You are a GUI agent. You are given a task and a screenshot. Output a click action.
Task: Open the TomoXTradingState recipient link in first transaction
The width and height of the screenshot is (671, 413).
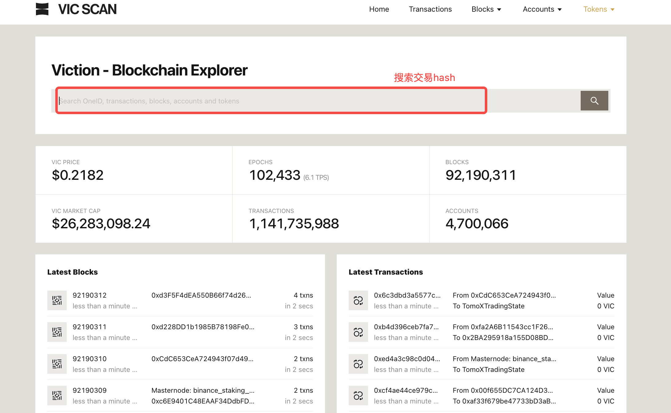click(x=493, y=306)
